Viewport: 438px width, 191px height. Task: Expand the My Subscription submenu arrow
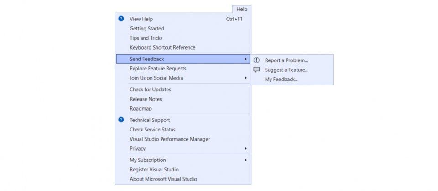[245, 160]
